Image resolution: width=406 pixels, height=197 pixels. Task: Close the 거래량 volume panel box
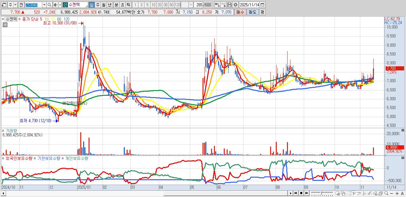[x=403, y=130]
